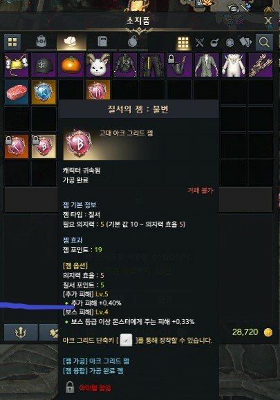Image resolution: width=280 pixels, height=400 pixels.
Task: Open the bomb consumables tab
Action: [133, 41]
